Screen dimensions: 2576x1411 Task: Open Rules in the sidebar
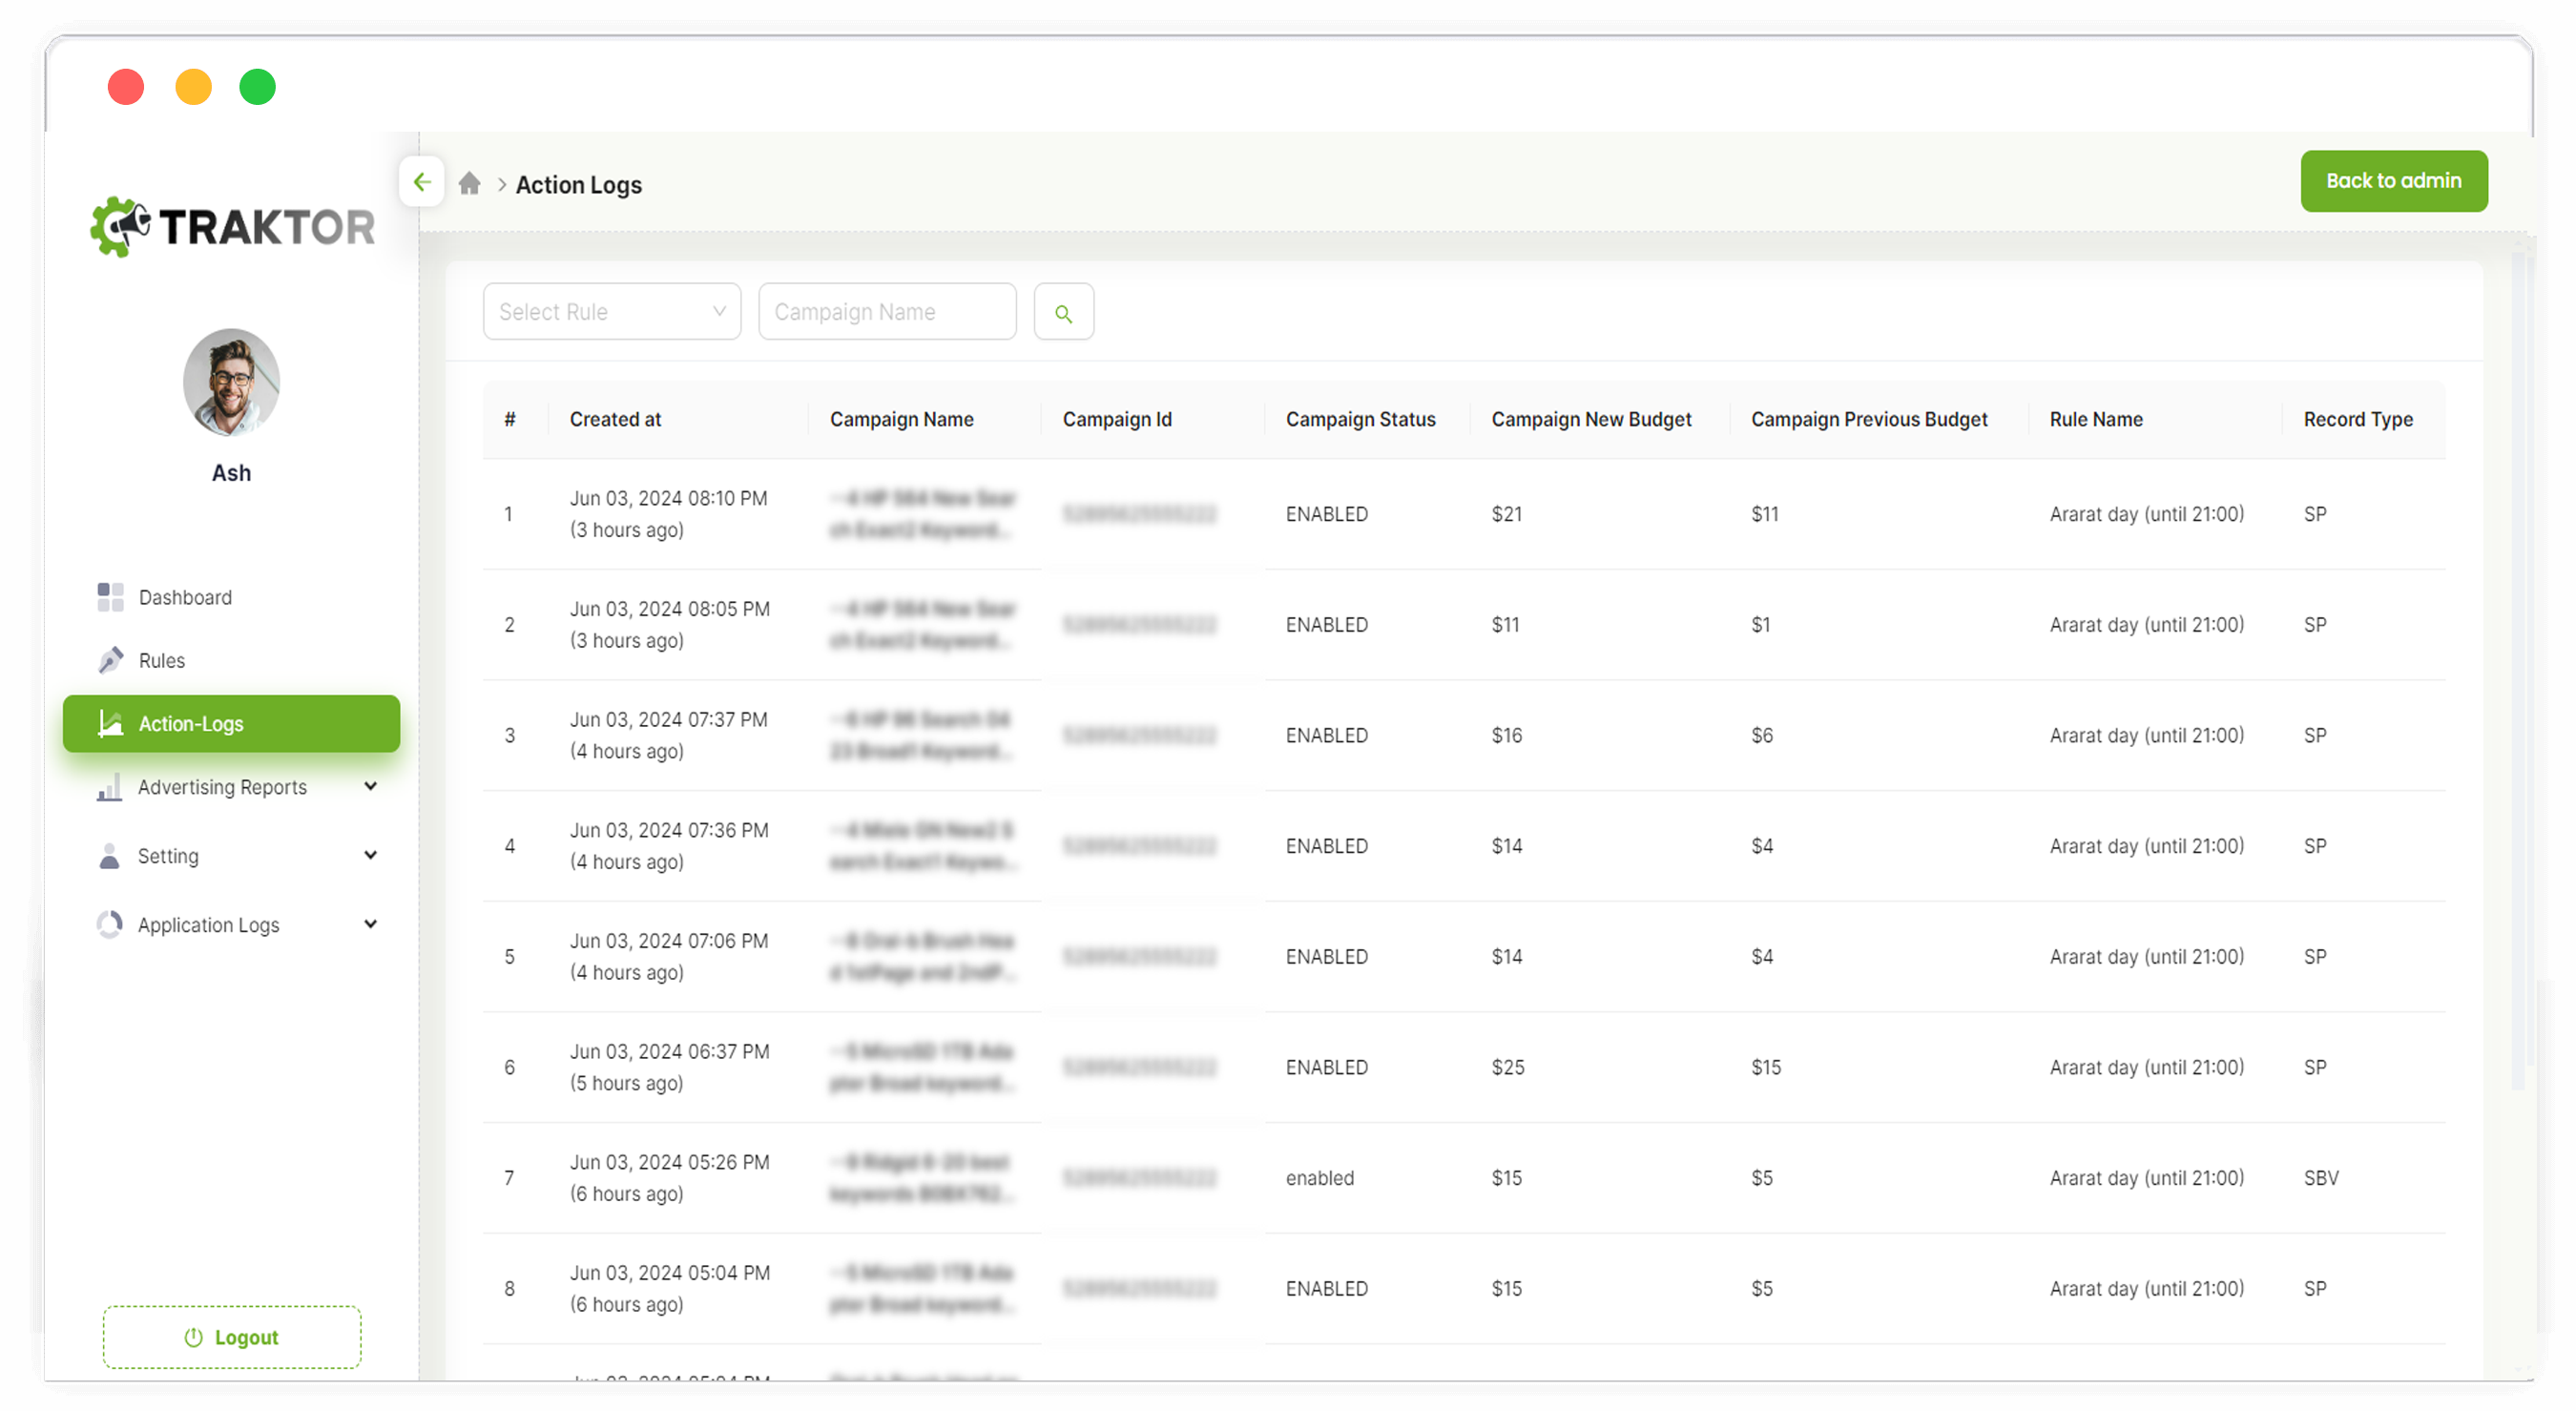[231, 660]
